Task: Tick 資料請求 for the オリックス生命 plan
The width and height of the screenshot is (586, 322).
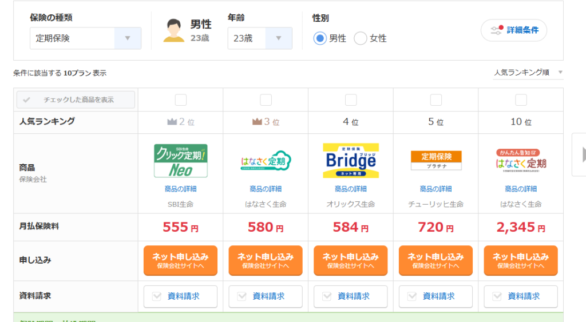Action: coord(351,296)
